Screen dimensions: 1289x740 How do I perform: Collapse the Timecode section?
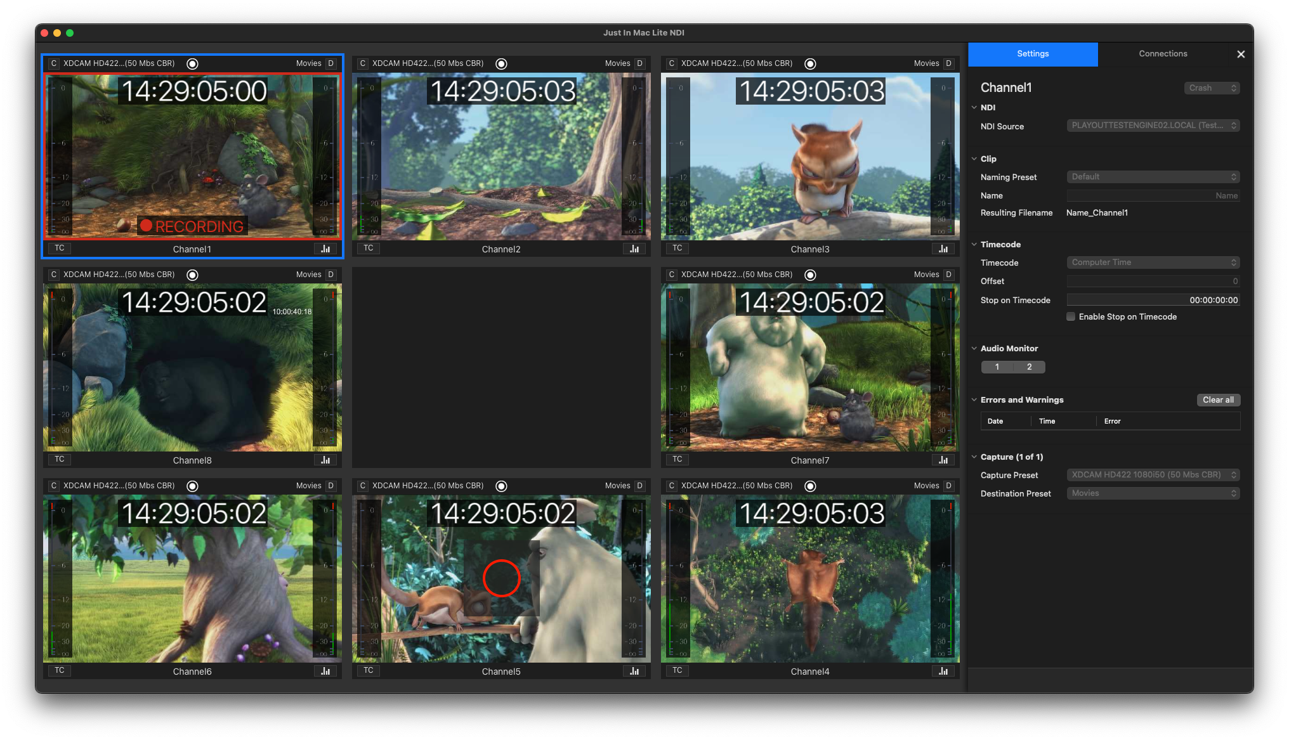click(x=974, y=244)
